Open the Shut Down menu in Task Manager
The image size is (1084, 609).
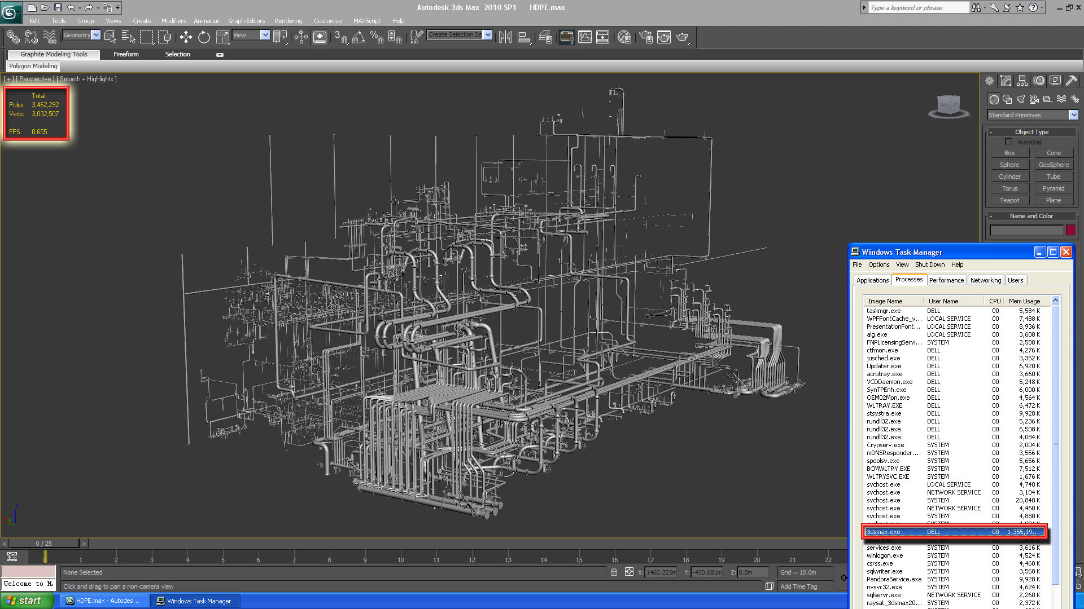[929, 264]
